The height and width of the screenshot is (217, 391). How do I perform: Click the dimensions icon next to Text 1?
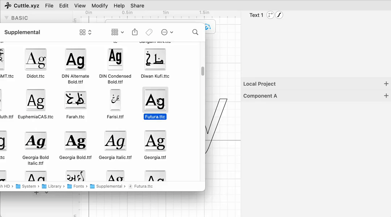pos(269,15)
